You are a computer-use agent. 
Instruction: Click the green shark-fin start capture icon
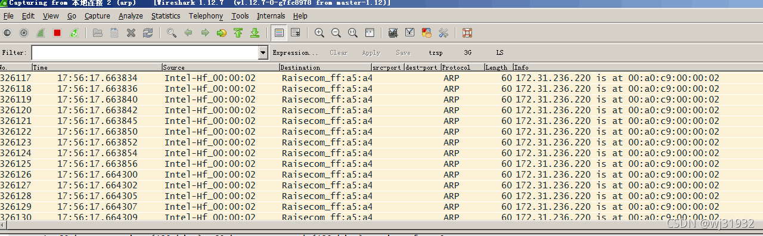point(41,33)
